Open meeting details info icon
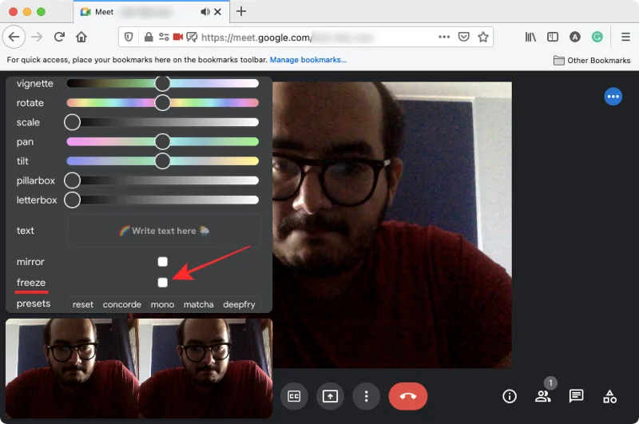This screenshot has width=639, height=424. [x=509, y=396]
